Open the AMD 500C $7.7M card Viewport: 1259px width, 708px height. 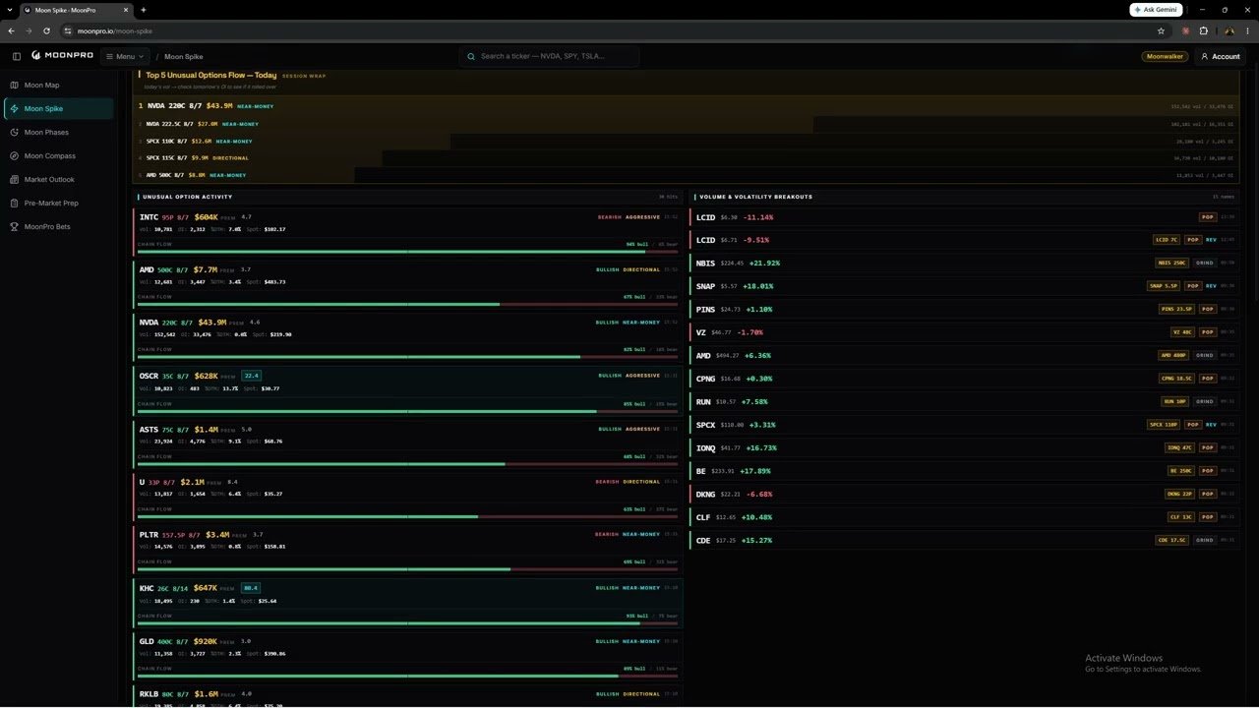407,283
